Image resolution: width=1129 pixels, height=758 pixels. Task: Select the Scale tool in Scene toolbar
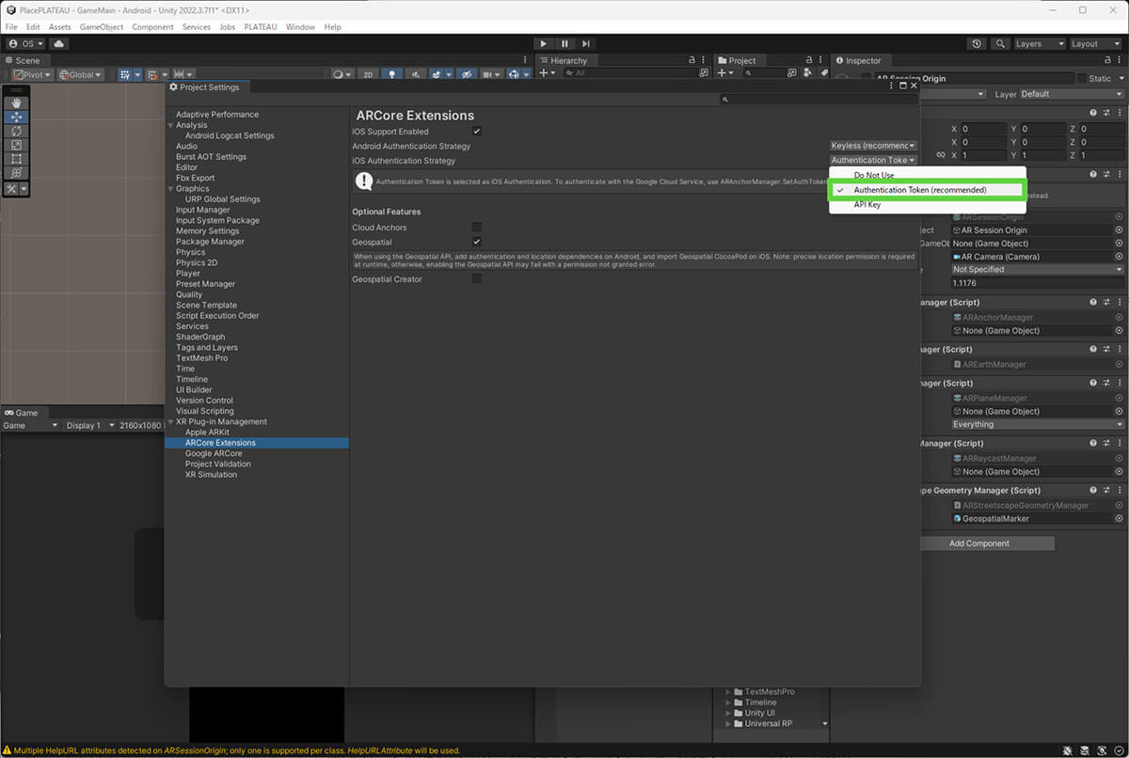[17, 145]
